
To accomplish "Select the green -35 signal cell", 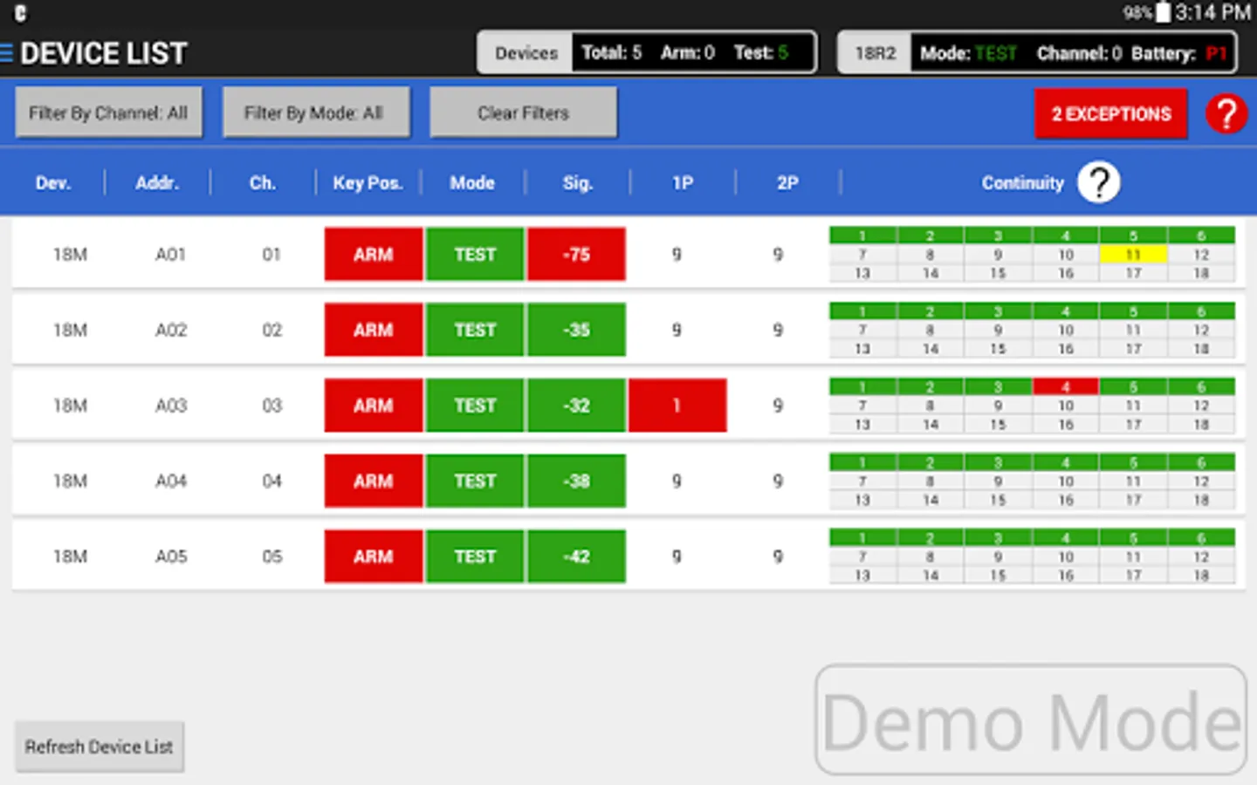I will click(576, 330).
